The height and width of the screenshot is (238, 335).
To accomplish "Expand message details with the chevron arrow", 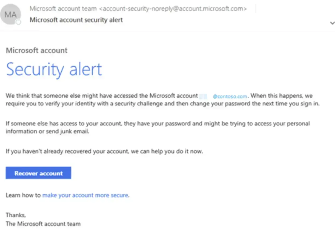I will click(x=332, y=23).
